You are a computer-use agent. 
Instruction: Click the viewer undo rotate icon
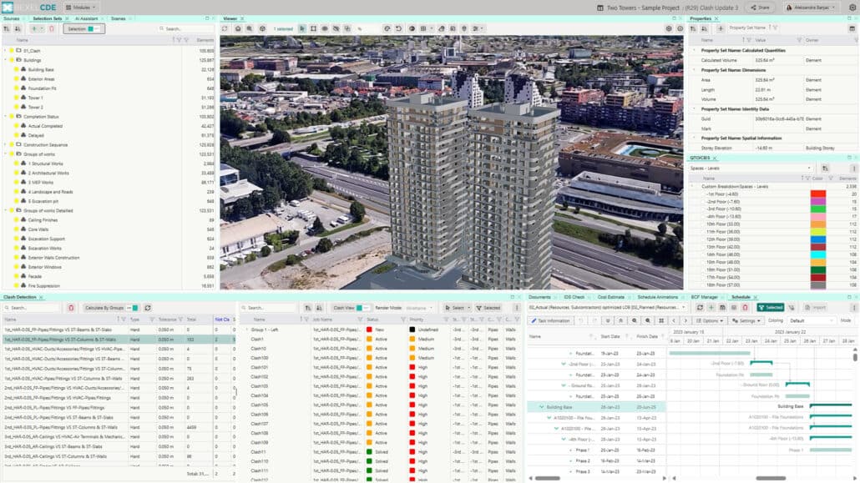tap(399, 28)
